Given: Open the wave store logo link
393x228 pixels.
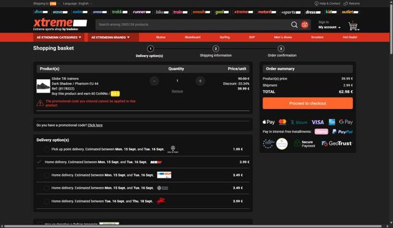Looking at the screenshot, I should click(60, 12).
